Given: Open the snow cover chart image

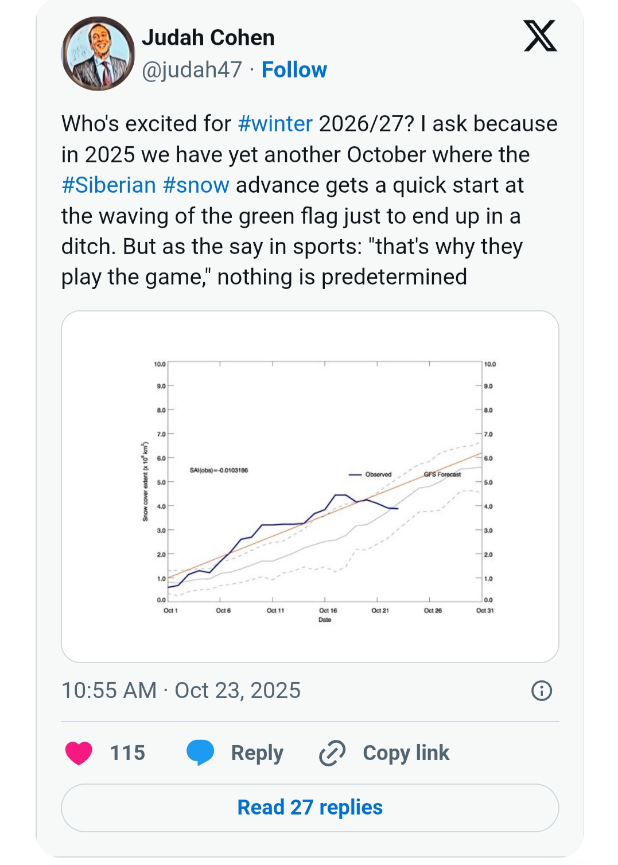Looking at the screenshot, I should tap(310, 486).
